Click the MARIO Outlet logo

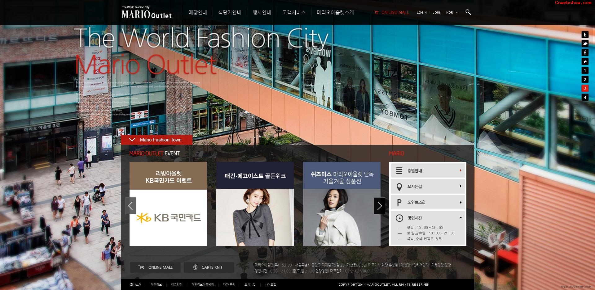point(147,13)
